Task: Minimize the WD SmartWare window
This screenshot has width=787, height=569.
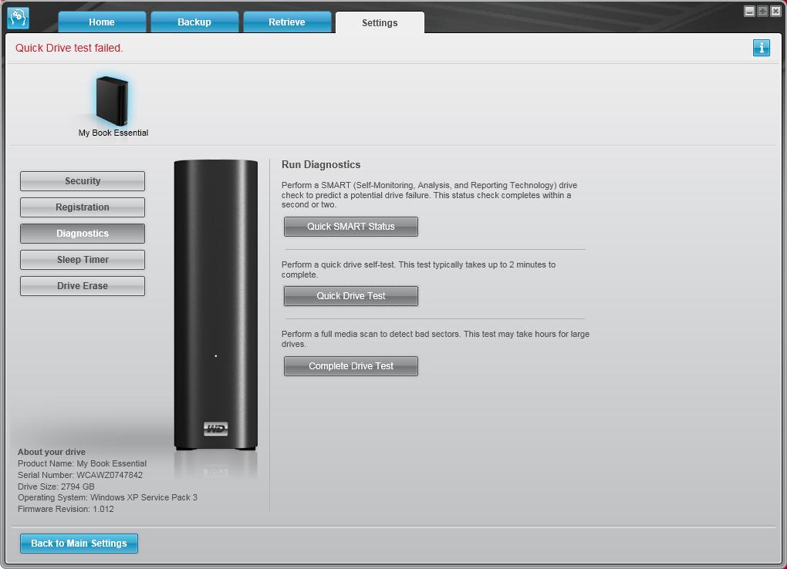Action: [x=749, y=11]
